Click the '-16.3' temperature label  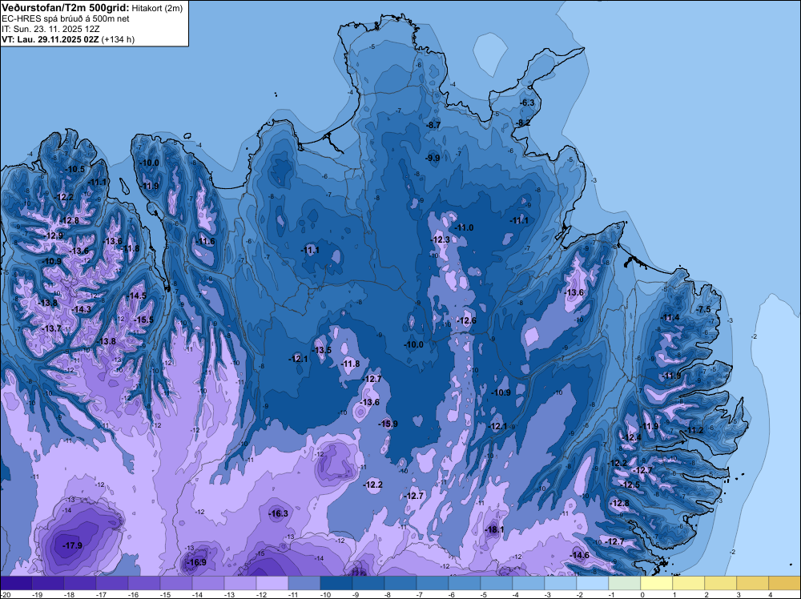(x=279, y=514)
